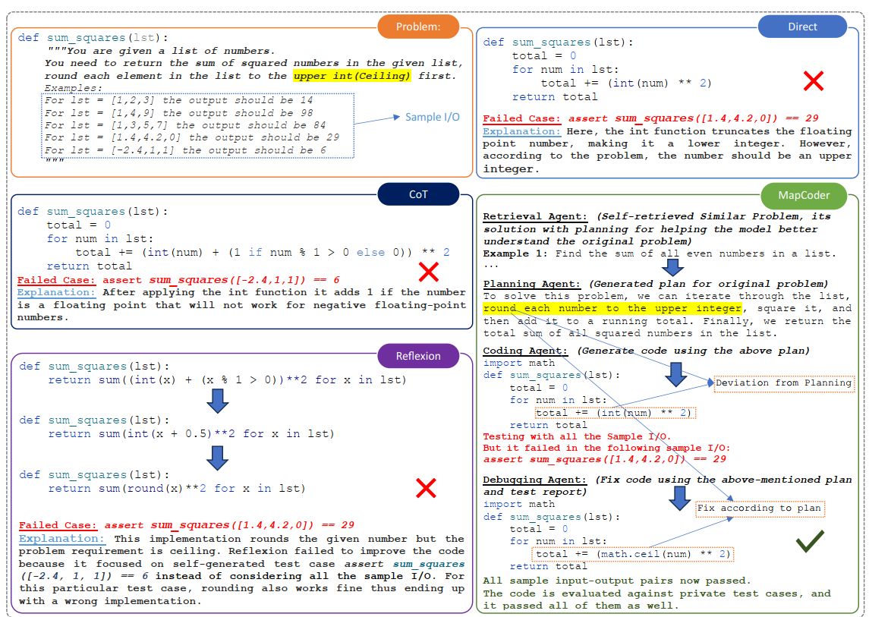Click the blue Direct label pill

pos(802,27)
